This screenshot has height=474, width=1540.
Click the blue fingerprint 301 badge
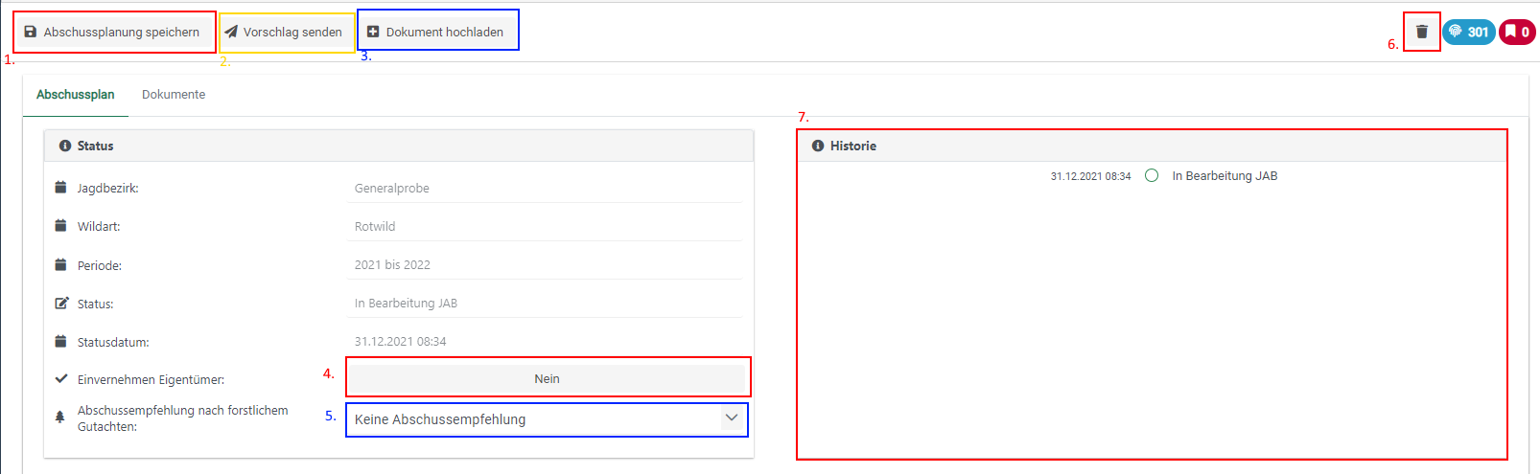(x=1468, y=32)
